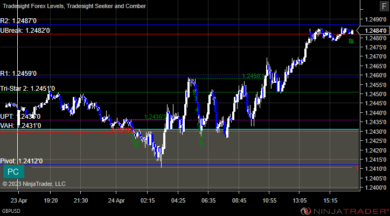Click the 21:30 time axis label
The width and height of the screenshot is (390, 216).
click(x=81, y=200)
